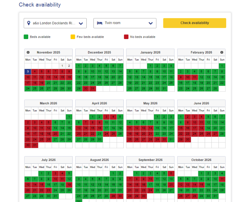The width and height of the screenshot is (240, 202).
Task: Select December 31, 2025
Action: [92, 89]
